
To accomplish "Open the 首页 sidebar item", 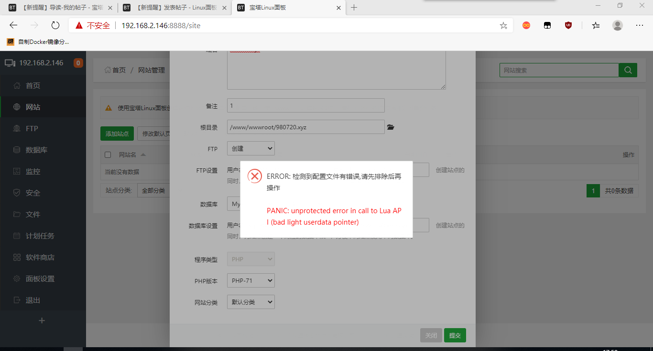I will click(x=43, y=85).
